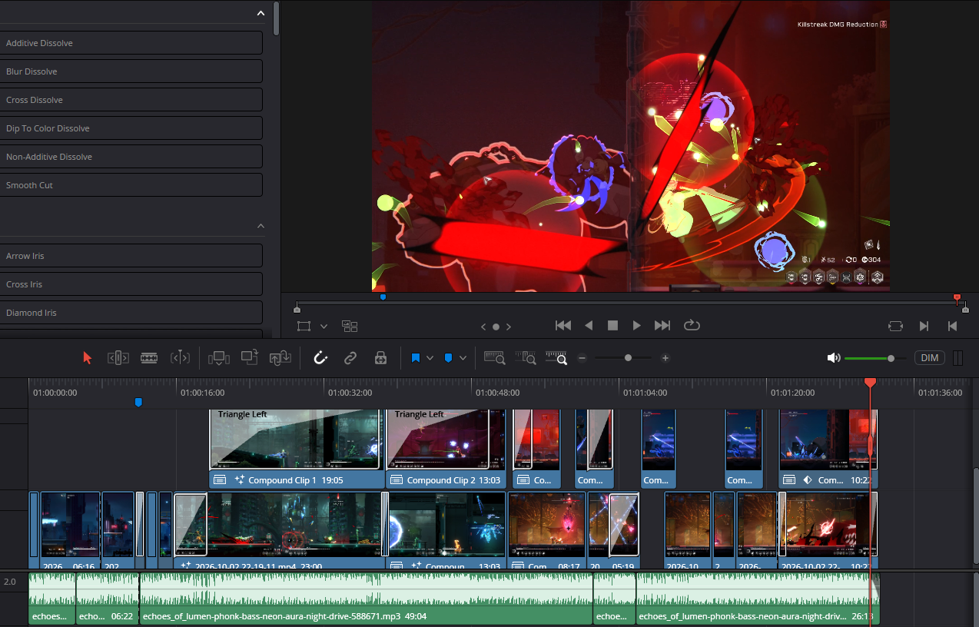Click the Replace Clip toolbar icon
The height and width of the screenshot is (627, 979).
point(280,358)
